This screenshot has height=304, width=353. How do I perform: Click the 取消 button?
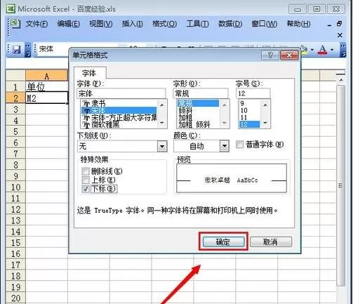(271, 242)
